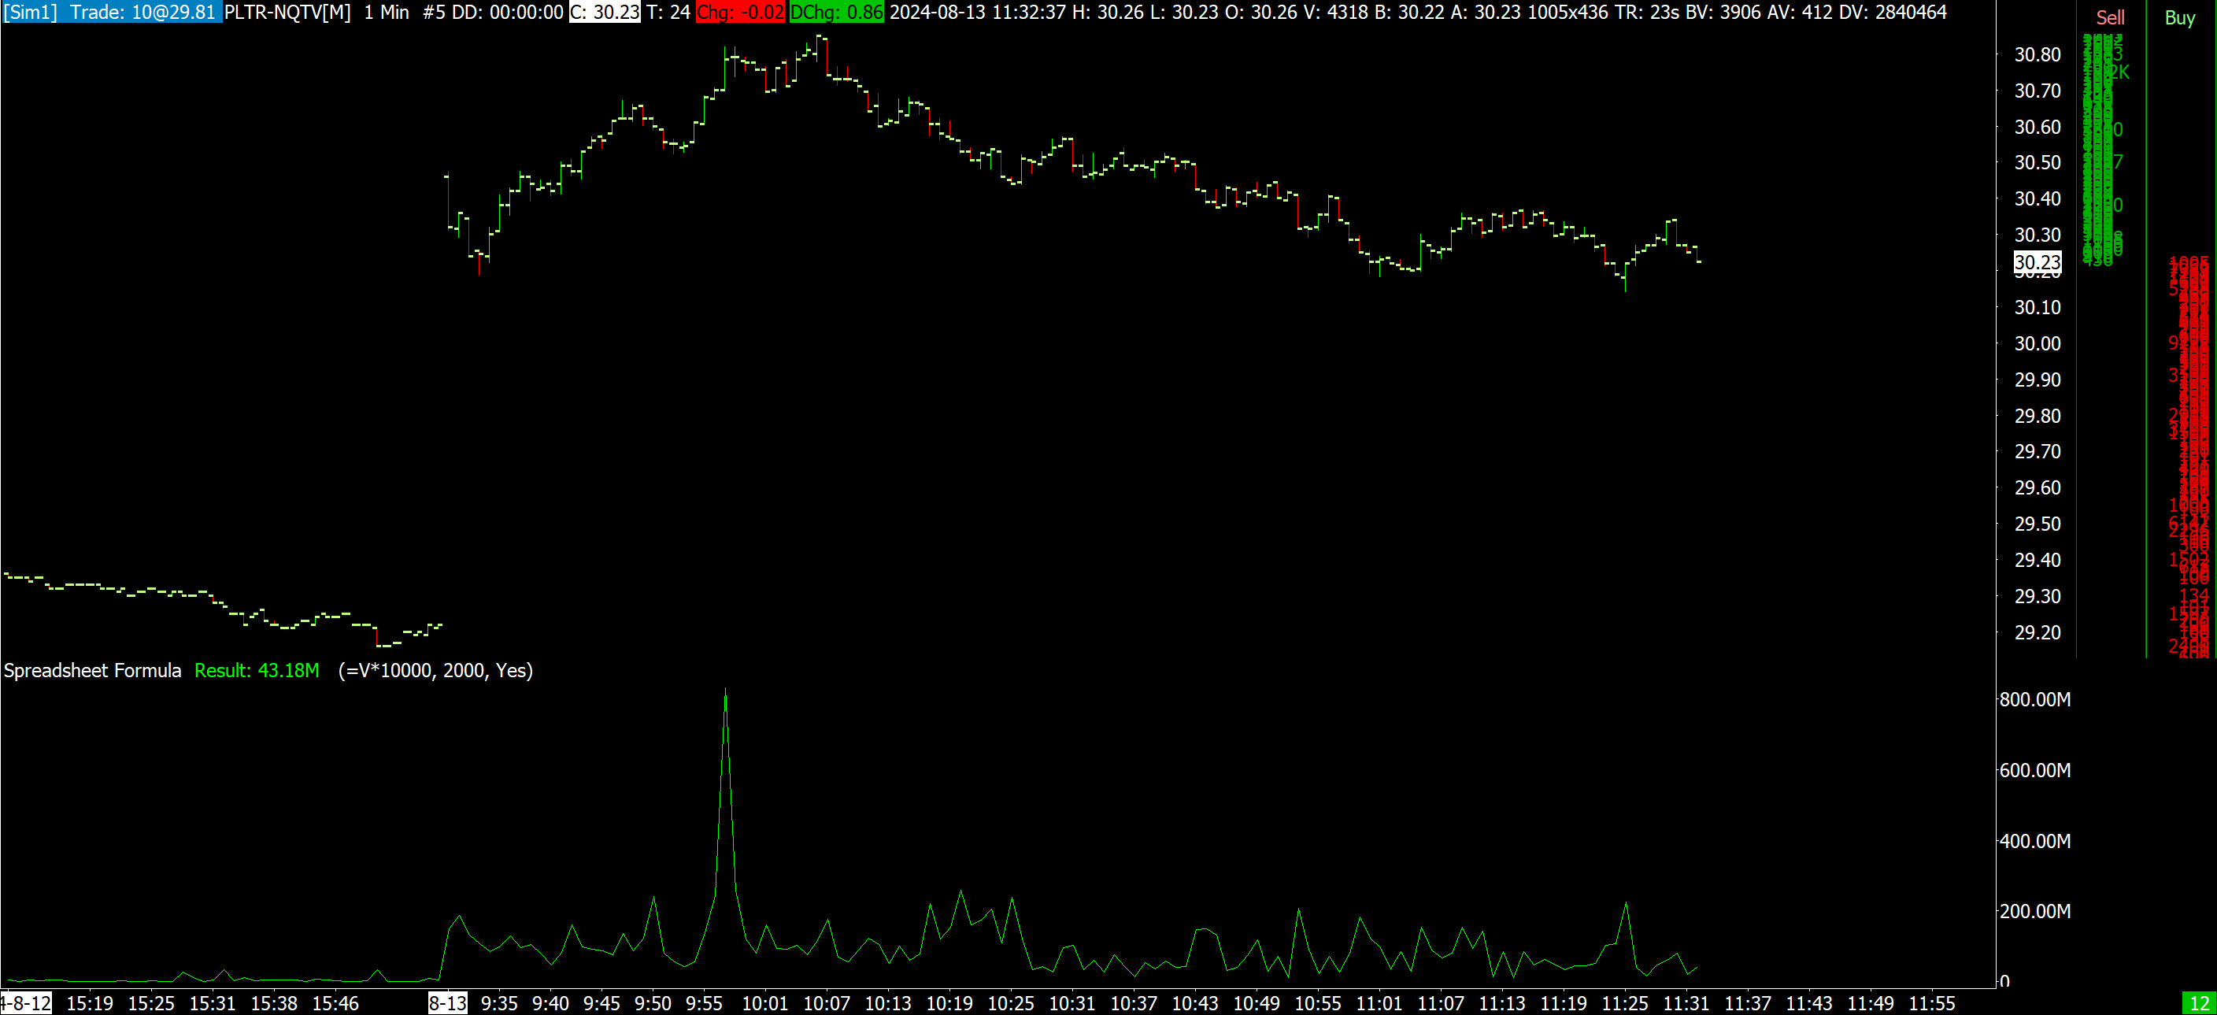Image resolution: width=2217 pixels, height=1015 pixels.
Task: Click the C: 30.23 close price box
Action: click(604, 12)
